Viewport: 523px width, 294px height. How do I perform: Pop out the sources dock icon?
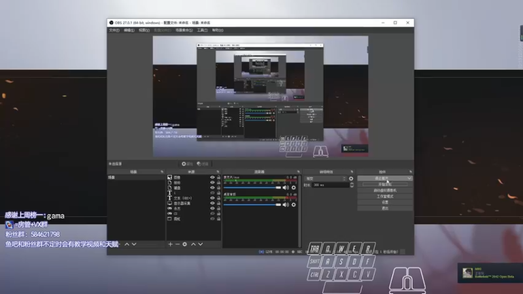point(218,172)
